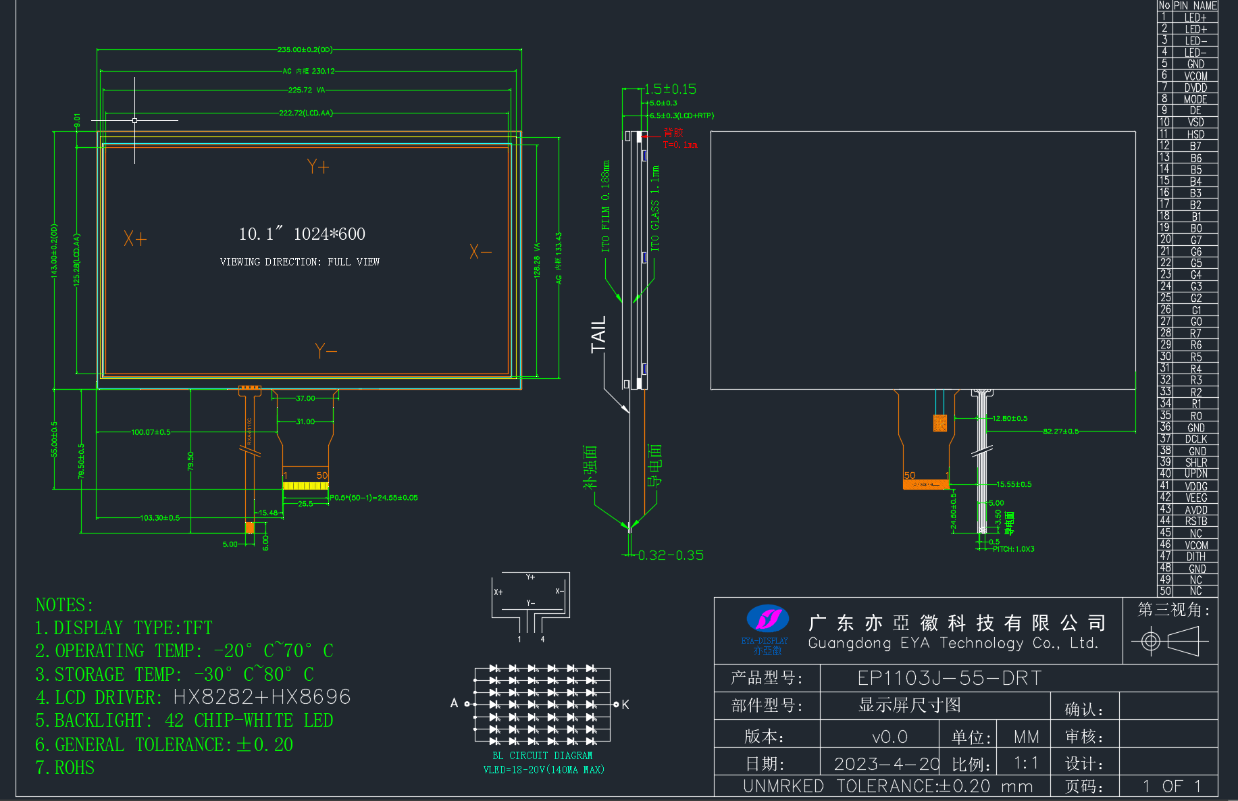Select the date value 2023-4-20
This screenshot has width=1238, height=801.
886,764
